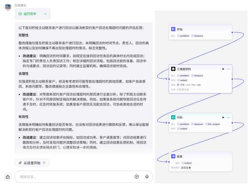The width and height of the screenshot is (248, 184).
Task: Click the plus attachment icon in input
Action: point(137,176)
